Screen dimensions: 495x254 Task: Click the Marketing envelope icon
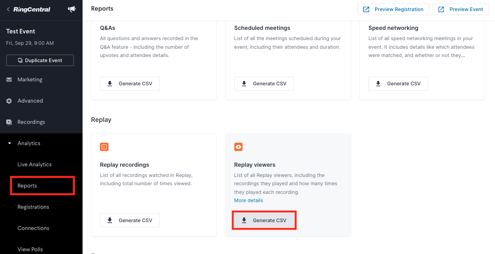coord(9,79)
